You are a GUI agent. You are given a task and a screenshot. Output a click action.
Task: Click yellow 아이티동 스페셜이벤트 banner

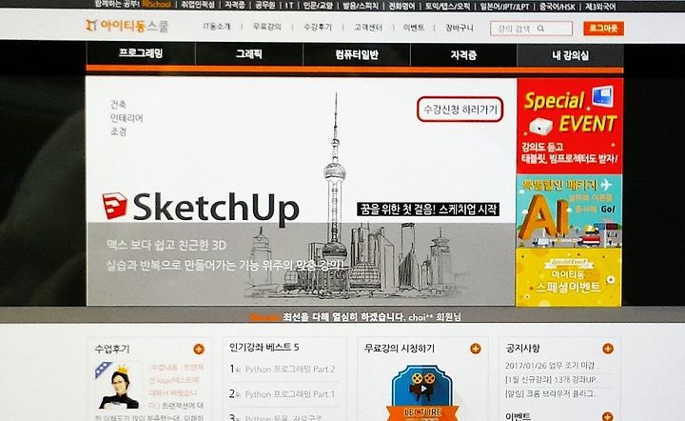pos(569,277)
